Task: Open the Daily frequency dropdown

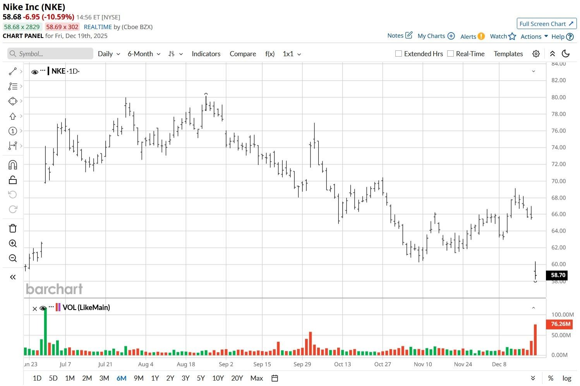Action: click(x=109, y=54)
